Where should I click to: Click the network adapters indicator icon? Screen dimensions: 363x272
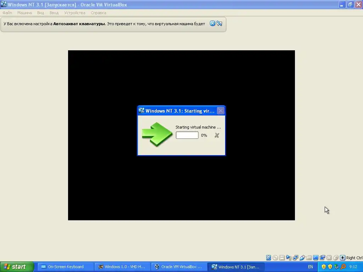[295, 258]
